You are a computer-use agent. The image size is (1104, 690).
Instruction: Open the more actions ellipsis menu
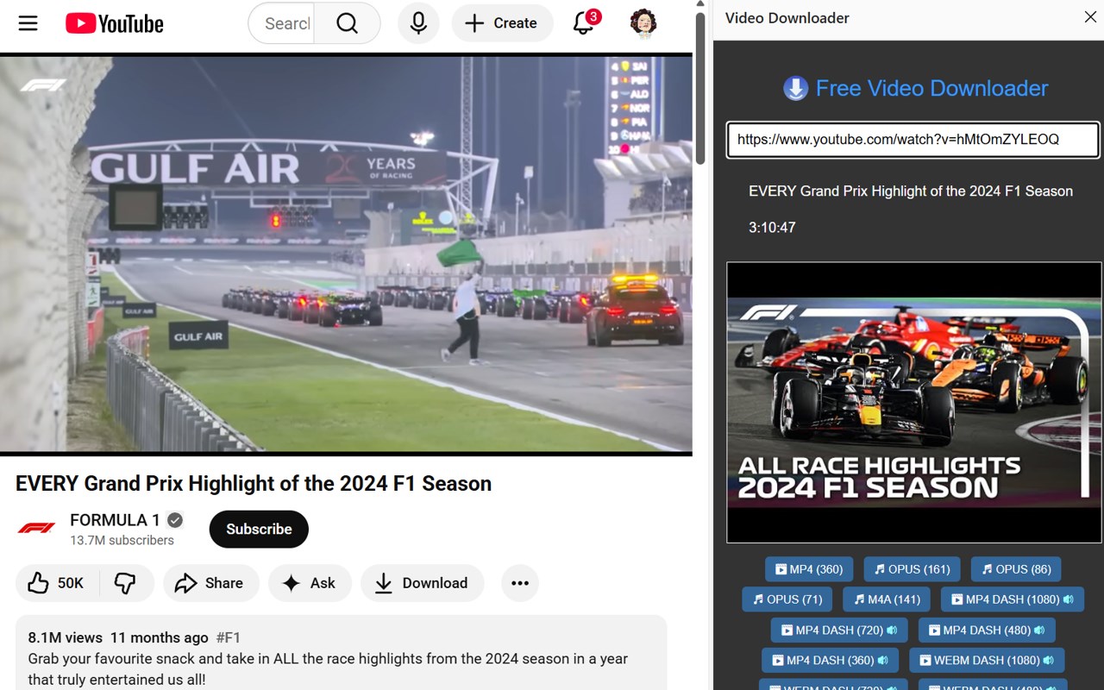(x=519, y=583)
